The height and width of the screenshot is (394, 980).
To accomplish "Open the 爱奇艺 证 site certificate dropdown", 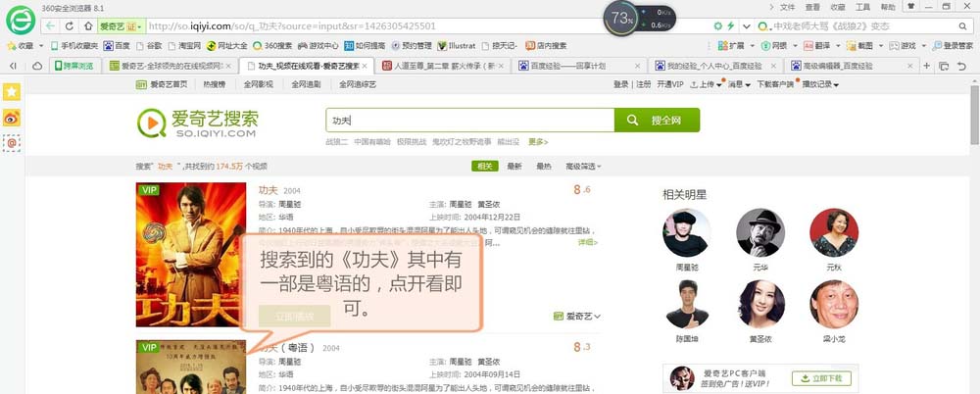I will click(122, 26).
